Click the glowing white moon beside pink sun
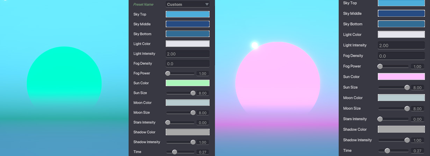This screenshot has width=430, height=156. click(x=255, y=45)
